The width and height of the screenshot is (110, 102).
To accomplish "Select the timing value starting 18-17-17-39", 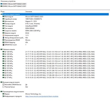I will click(x=60, y=59).
